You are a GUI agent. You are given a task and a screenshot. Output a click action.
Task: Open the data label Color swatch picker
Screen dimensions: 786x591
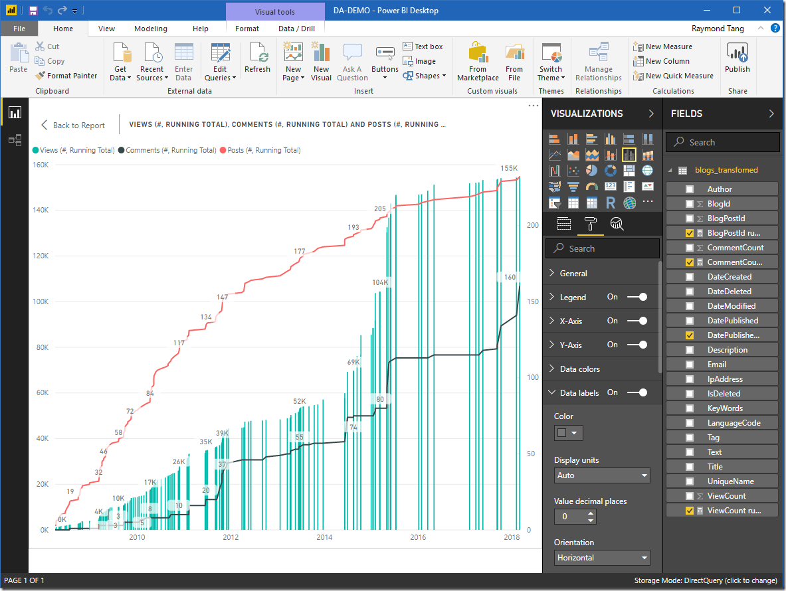[568, 433]
